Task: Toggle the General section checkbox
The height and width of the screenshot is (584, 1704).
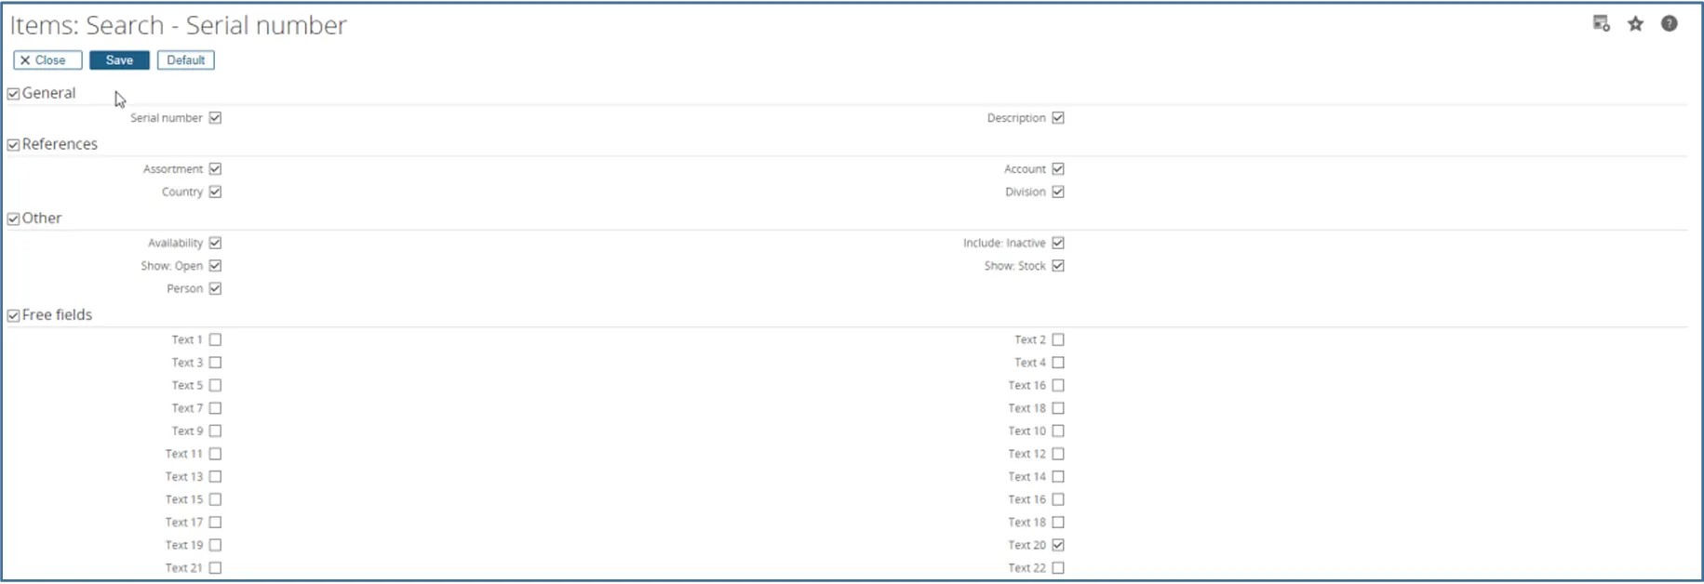Action: (x=14, y=94)
